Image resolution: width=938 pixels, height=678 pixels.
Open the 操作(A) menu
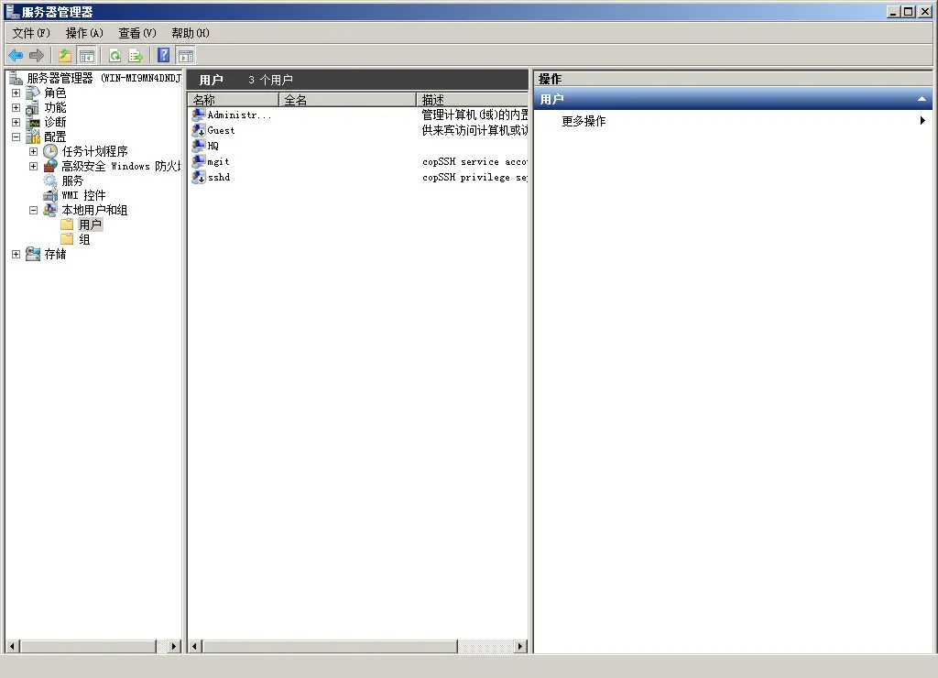point(84,33)
